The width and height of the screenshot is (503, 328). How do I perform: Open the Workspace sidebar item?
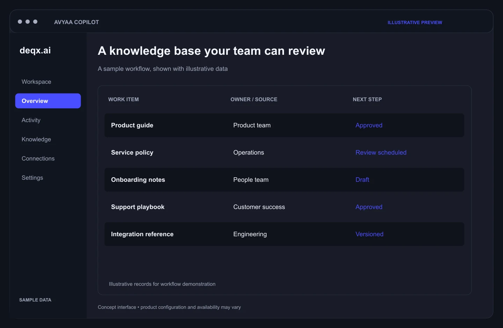[36, 82]
